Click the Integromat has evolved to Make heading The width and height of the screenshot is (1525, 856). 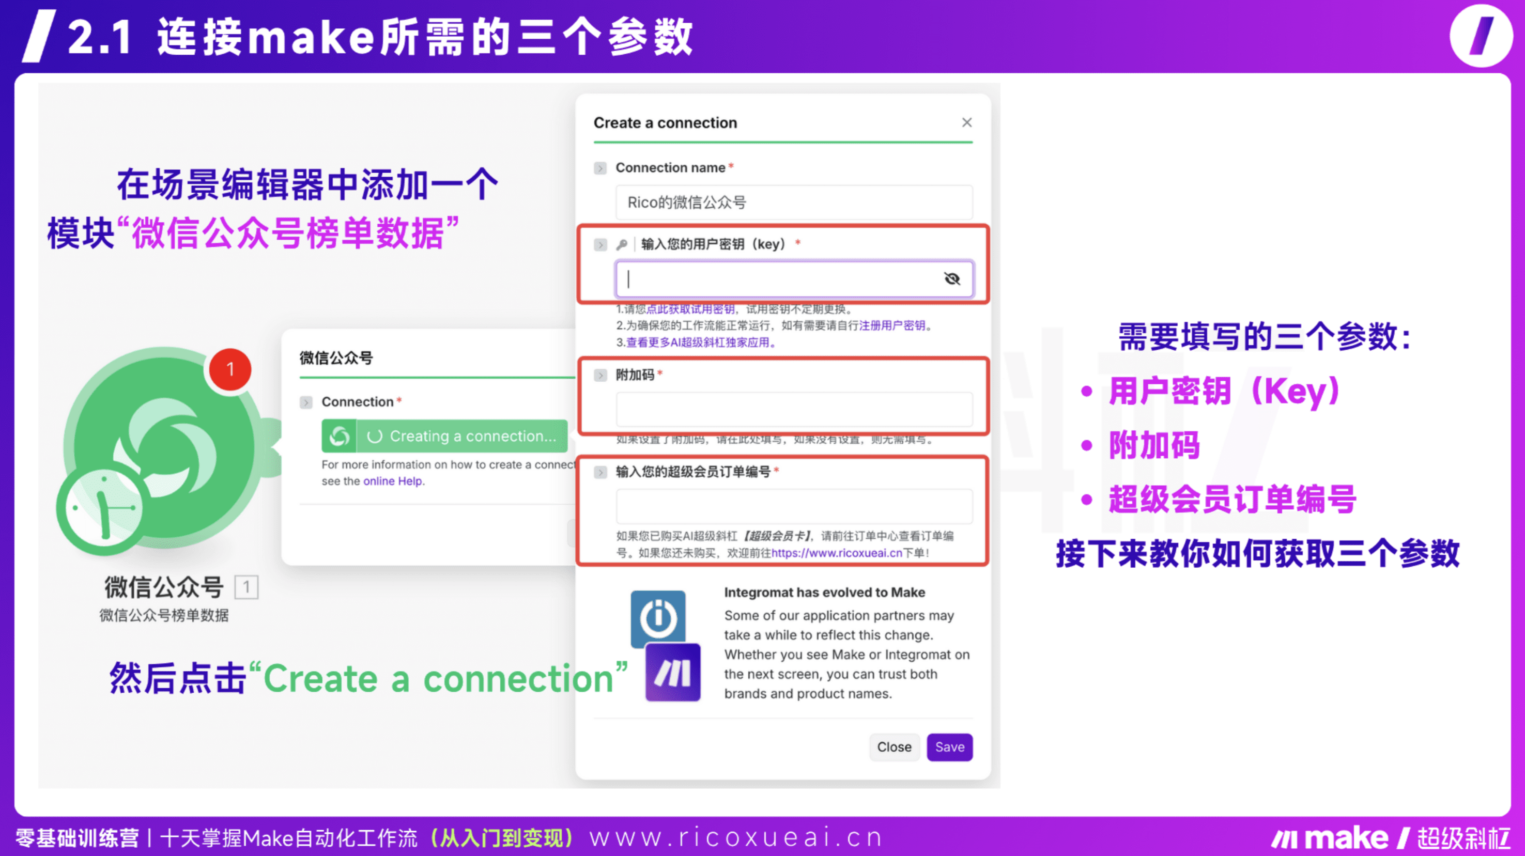[x=824, y=593]
